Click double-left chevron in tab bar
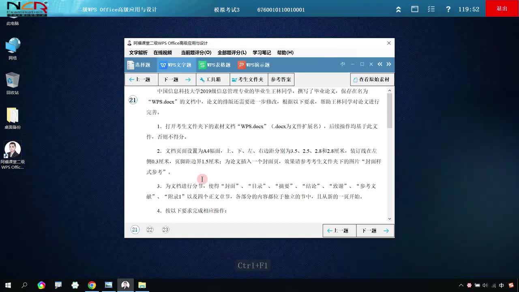This screenshot has height=292, width=519. point(380,64)
